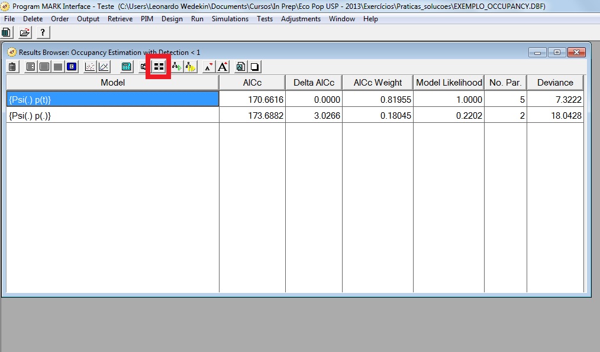Screen dimensions: 600x352
Task: Click Model Likelihood value 1.0000
Action: tap(469, 100)
